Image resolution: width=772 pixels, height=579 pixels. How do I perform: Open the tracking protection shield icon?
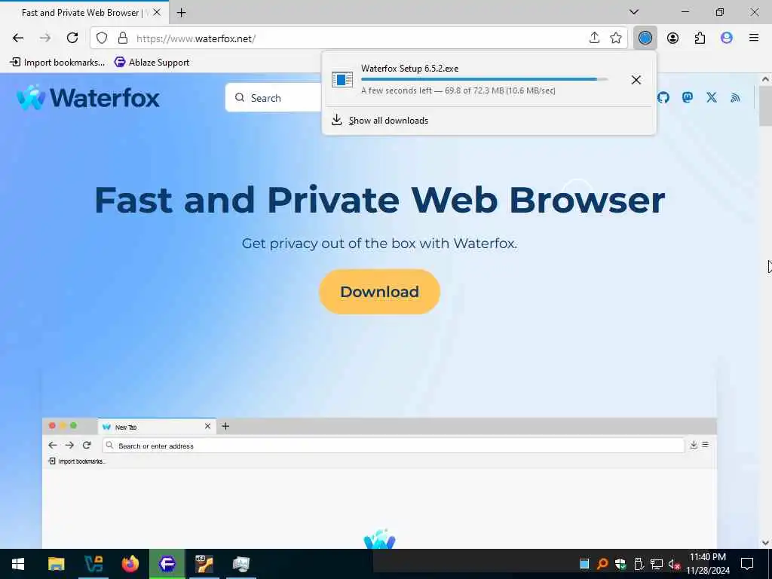[x=102, y=38]
